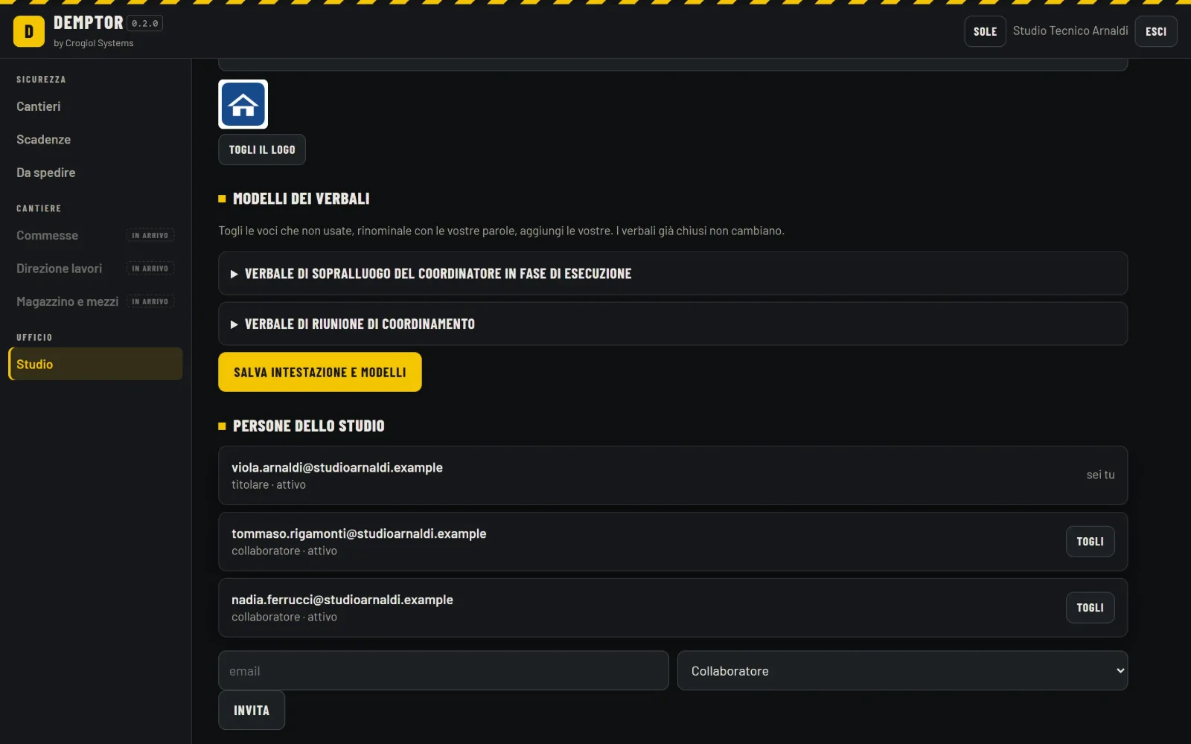Click the yellow Demptor D logo icon
This screenshot has height=744, width=1191.
tap(29, 31)
